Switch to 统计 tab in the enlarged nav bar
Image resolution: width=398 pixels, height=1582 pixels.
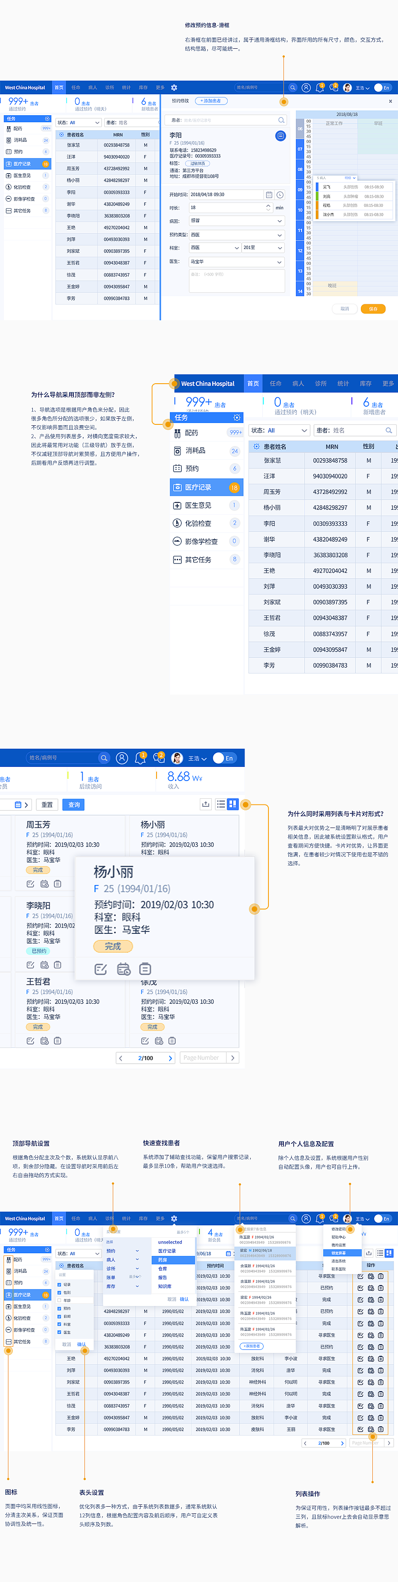pyautogui.click(x=344, y=384)
